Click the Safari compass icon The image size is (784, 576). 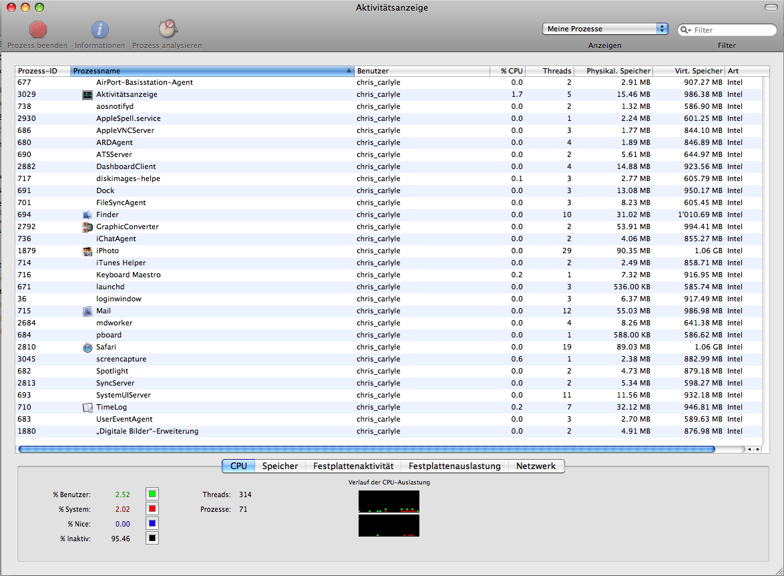tap(87, 347)
